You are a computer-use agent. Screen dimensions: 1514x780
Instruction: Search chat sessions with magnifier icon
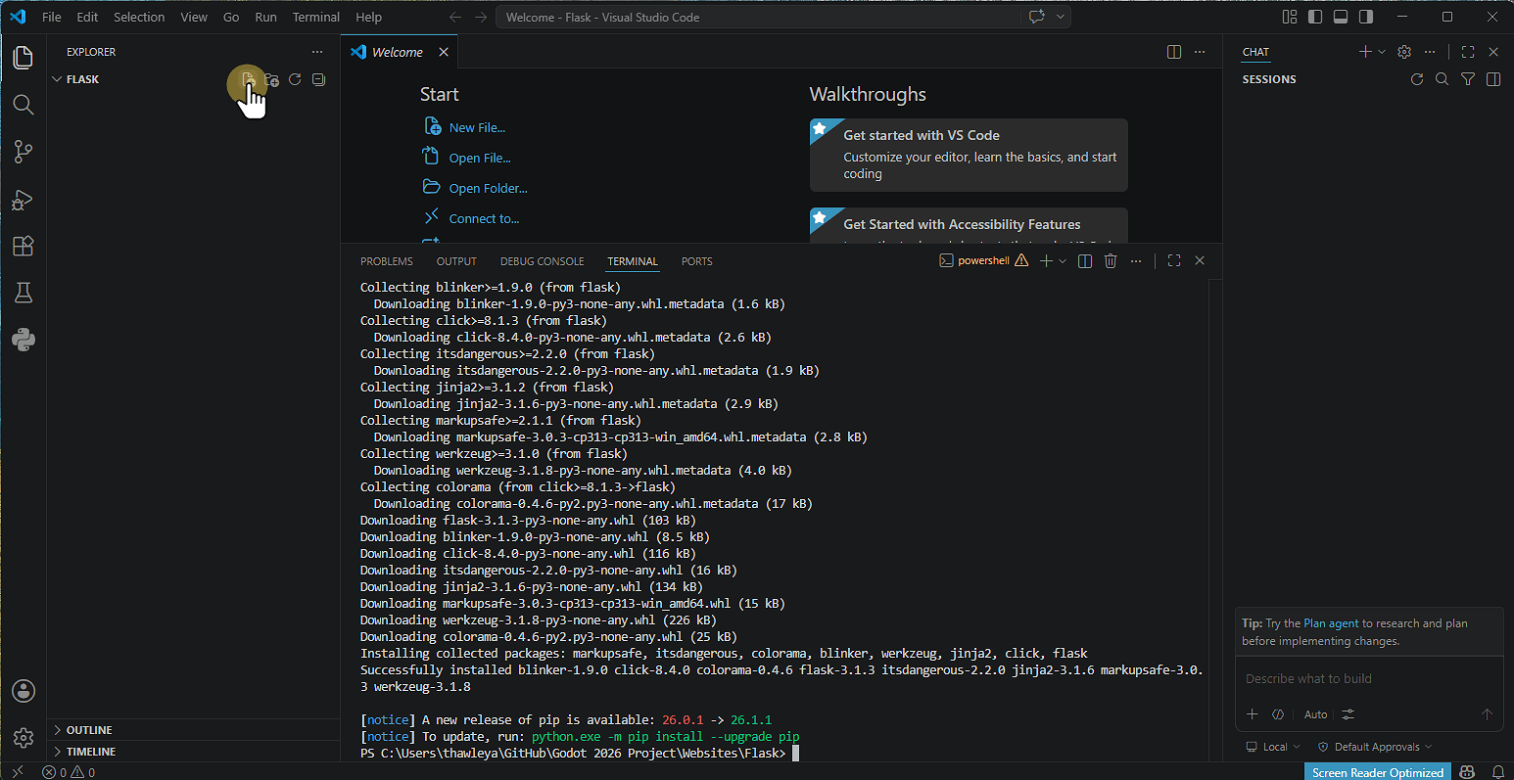pos(1442,79)
